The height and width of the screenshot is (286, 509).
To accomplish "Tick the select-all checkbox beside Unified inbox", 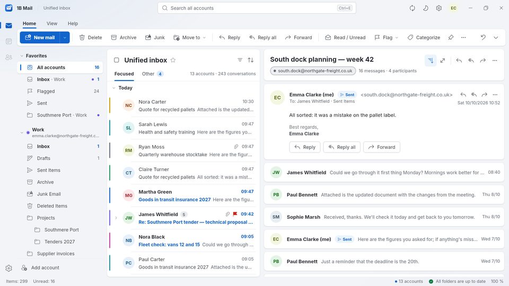I will coord(117,60).
